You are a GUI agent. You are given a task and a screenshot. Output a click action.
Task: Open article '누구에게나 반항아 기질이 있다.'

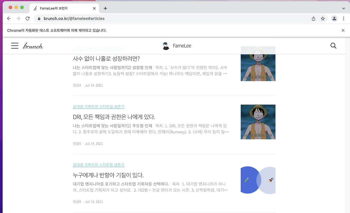click(x=108, y=175)
